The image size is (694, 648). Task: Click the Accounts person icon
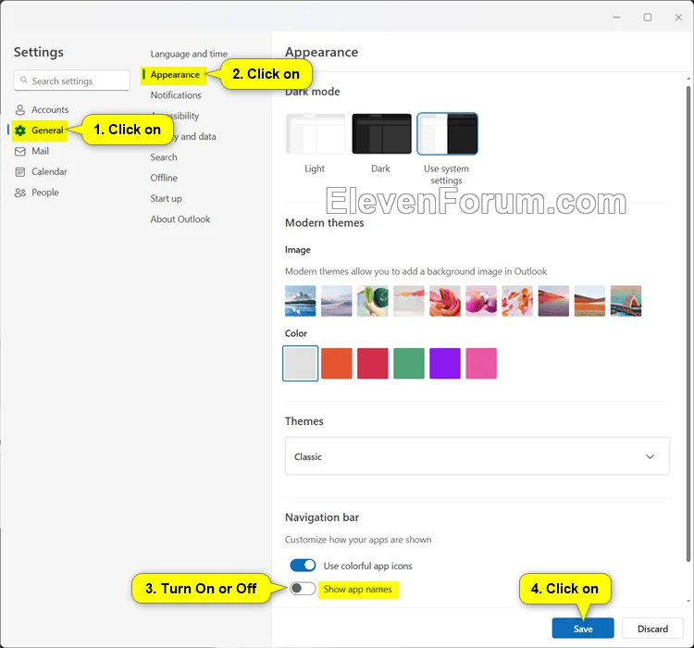click(20, 110)
